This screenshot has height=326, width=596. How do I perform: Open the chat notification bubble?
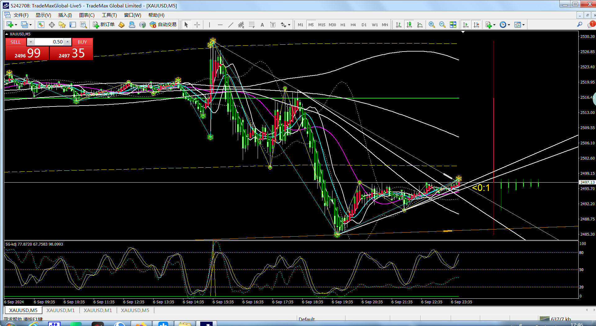pyautogui.click(x=591, y=25)
